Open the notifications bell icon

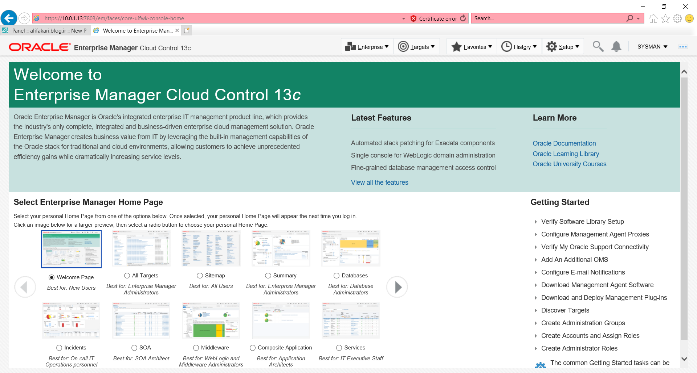click(616, 46)
